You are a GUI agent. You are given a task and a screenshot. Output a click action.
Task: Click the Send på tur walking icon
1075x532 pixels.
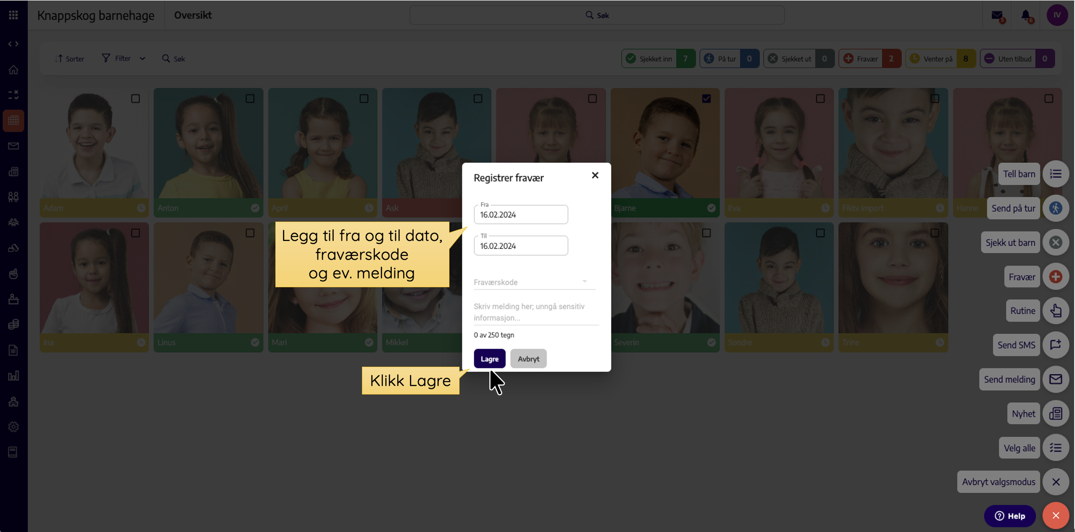tap(1056, 208)
